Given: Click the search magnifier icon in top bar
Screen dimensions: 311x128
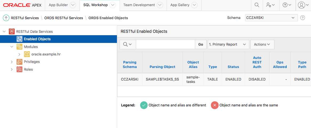Looking at the screenshot, I should coord(257,5).
